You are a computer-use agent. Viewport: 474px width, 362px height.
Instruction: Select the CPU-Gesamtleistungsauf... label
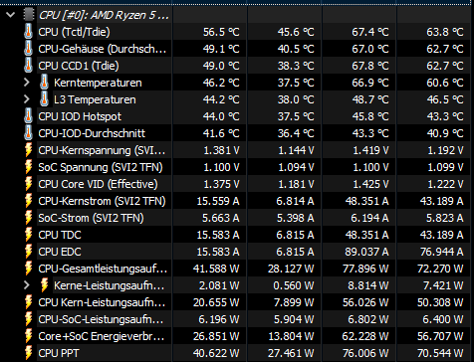point(103,269)
